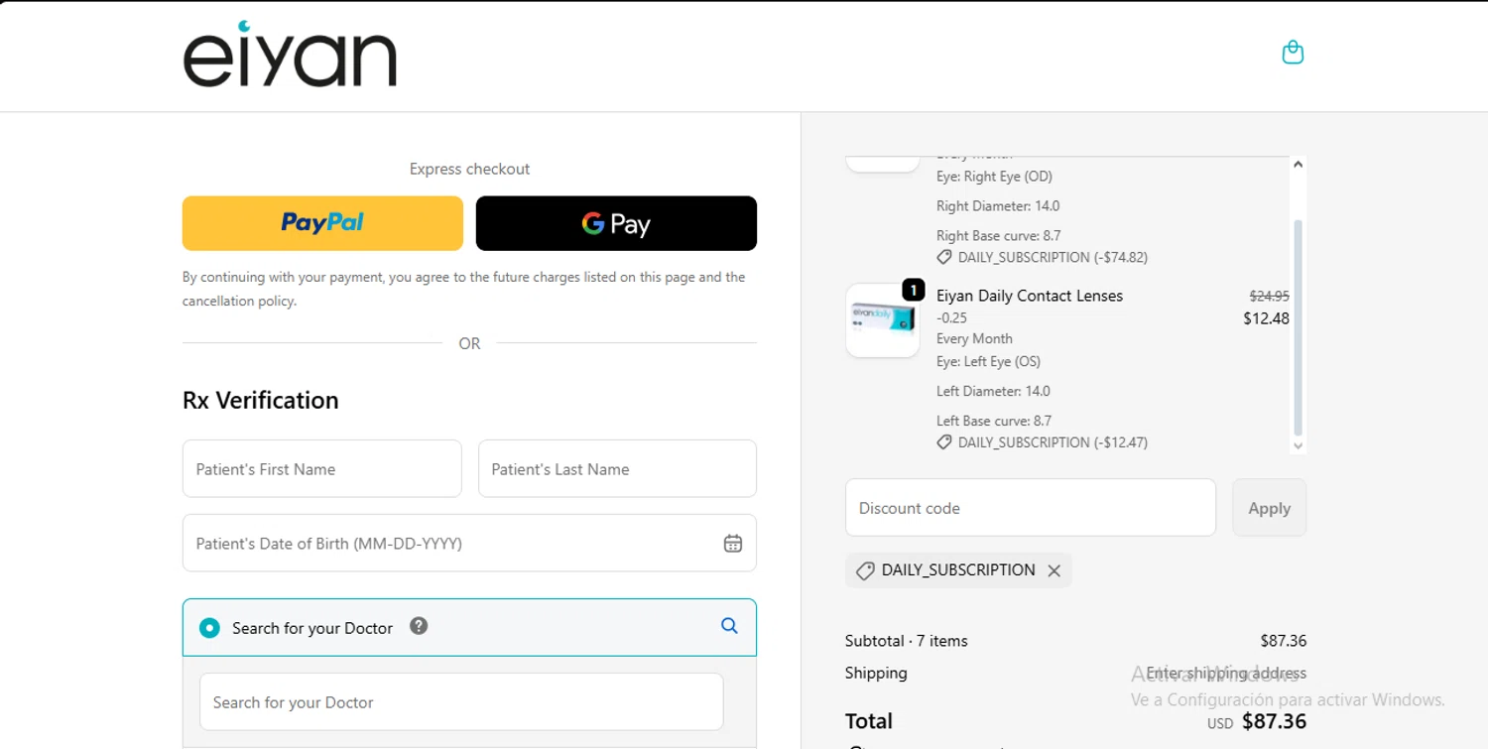The width and height of the screenshot is (1488, 749).
Task: Click the DAILY_SUBSCRIPTION (-$74.82) discount line
Action: pyautogui.click(x=1043, y=257)
